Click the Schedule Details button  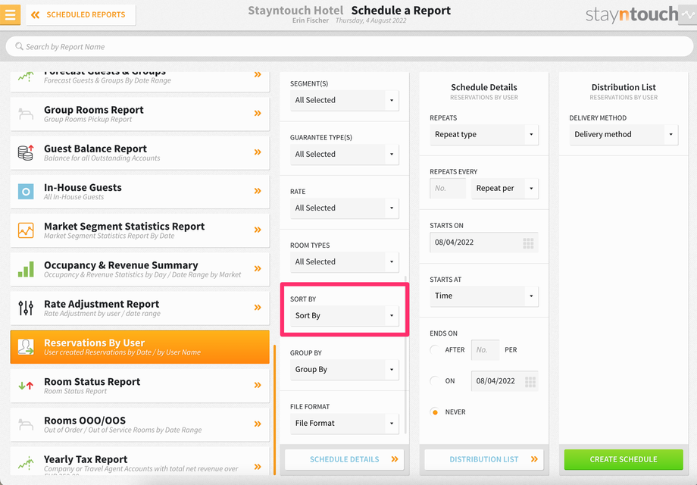(345, 459)
